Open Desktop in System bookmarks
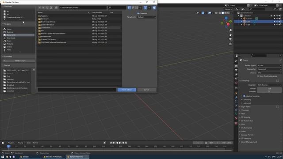Image resolution: width=283 pixels, height=159 pixels. click(x=10, y=32)
